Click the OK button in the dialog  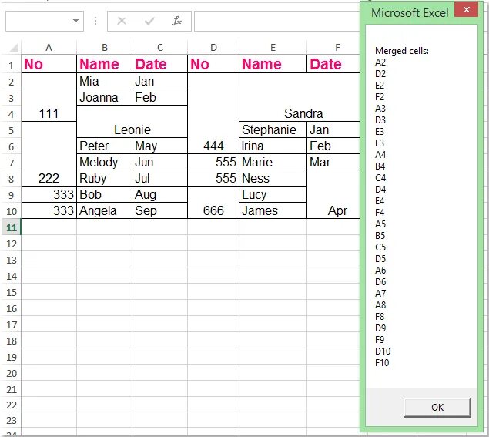click(437, 407)
